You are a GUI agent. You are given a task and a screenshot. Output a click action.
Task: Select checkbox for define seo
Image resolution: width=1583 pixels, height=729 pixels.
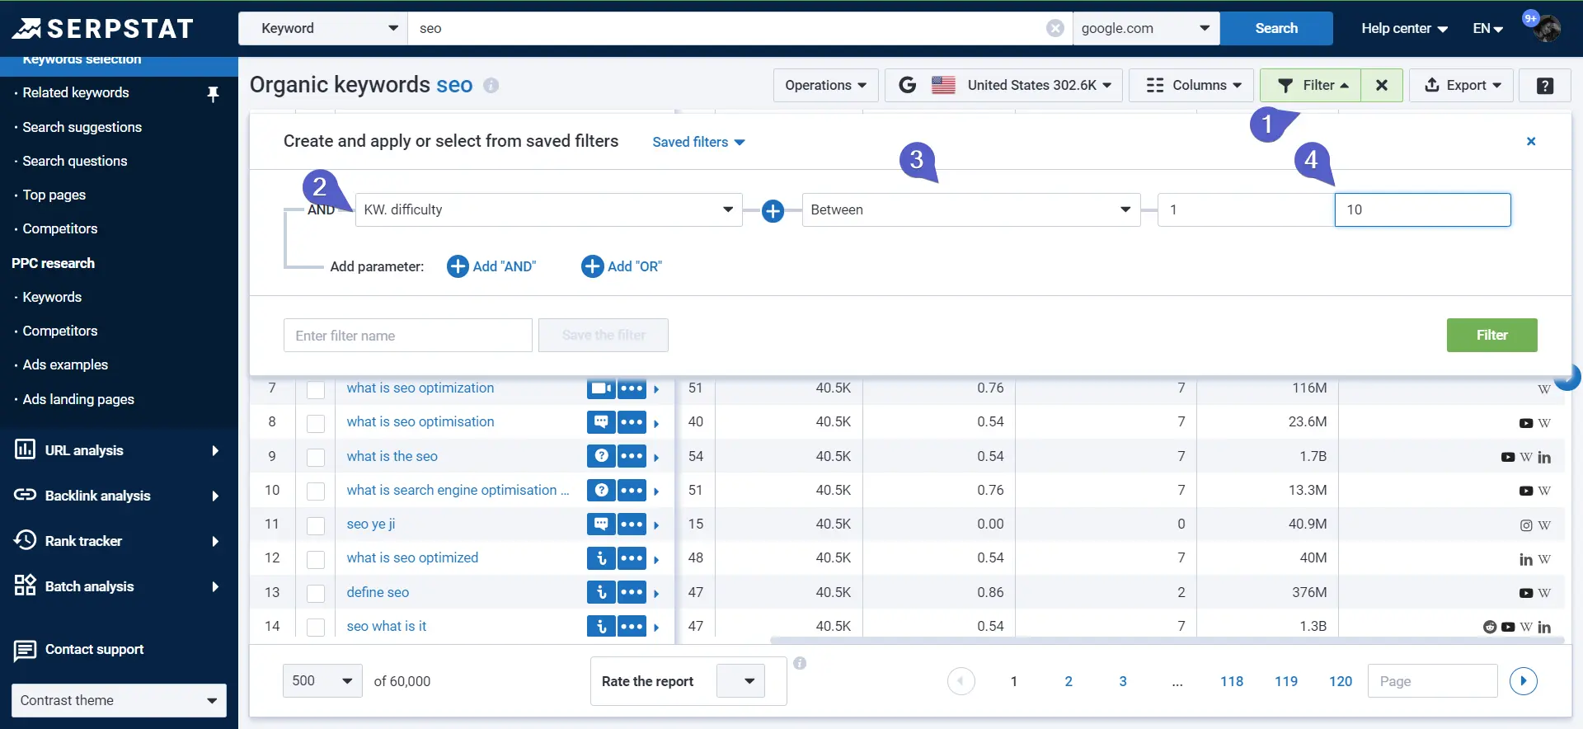(x=316, y=593)
